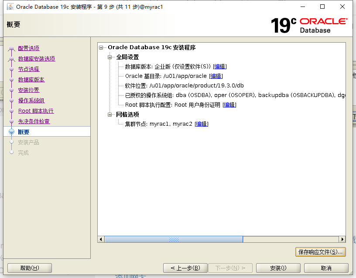356x278 pixels.
Task: Select the 软件位置 row in summary tree
Action: tap(185, 86)
